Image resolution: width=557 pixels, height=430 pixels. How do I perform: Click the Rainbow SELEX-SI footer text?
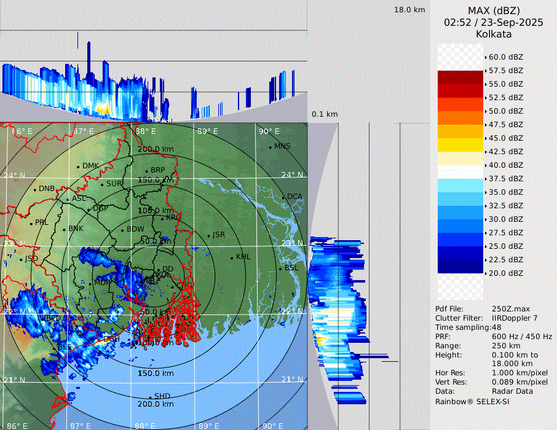pyautogui.click(x=472, y=401)
